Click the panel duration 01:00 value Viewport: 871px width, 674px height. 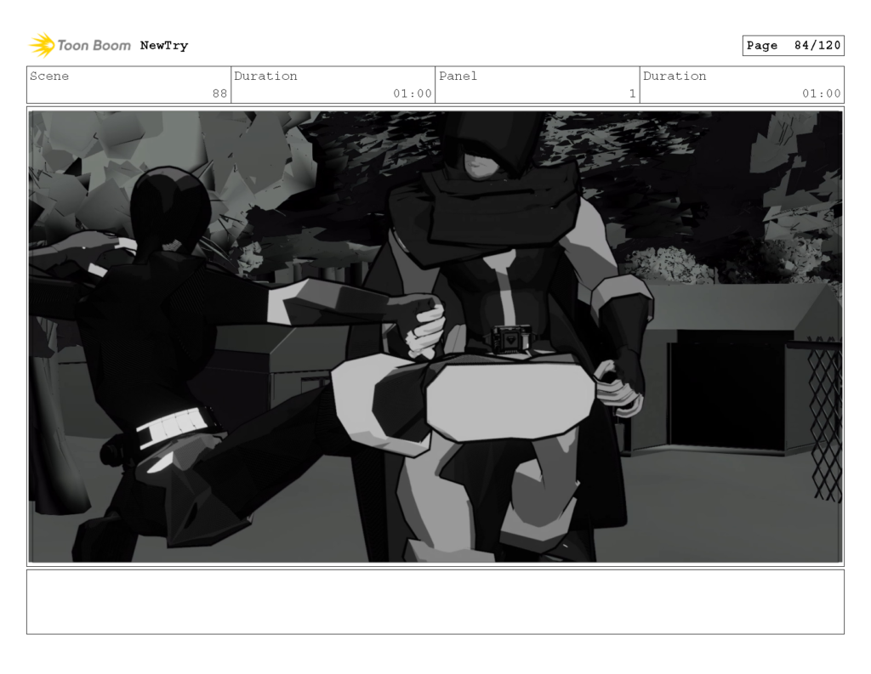coord(827,93)
